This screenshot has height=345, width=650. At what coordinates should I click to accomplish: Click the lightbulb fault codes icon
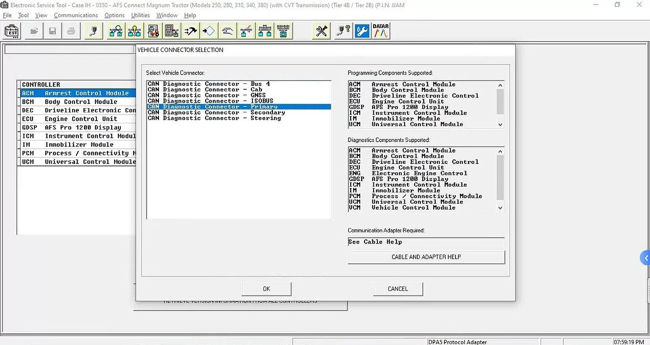(x=134, y=31)
